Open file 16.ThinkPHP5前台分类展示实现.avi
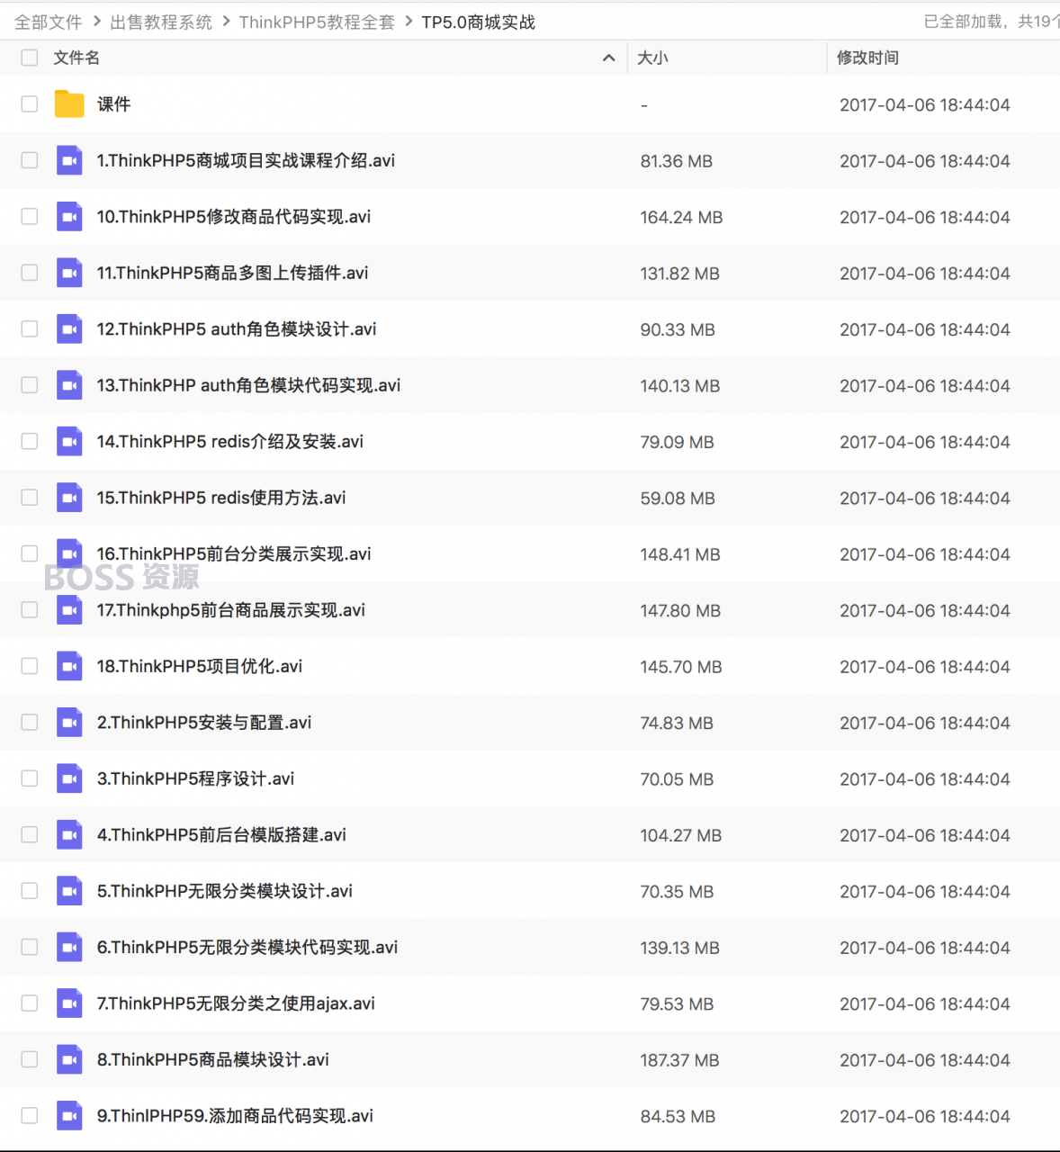The width and height of the screenshot is (1060, 1152). click(234, 553)
